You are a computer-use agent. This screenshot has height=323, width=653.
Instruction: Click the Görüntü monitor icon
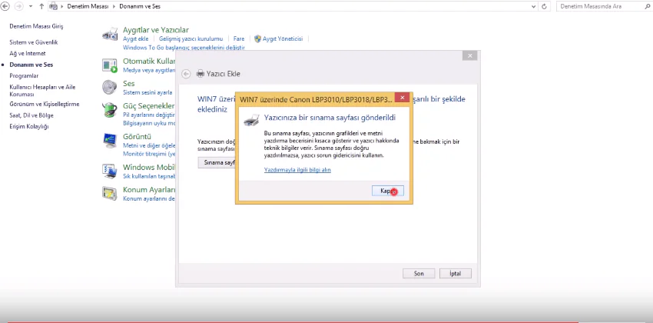click(110, 141)
